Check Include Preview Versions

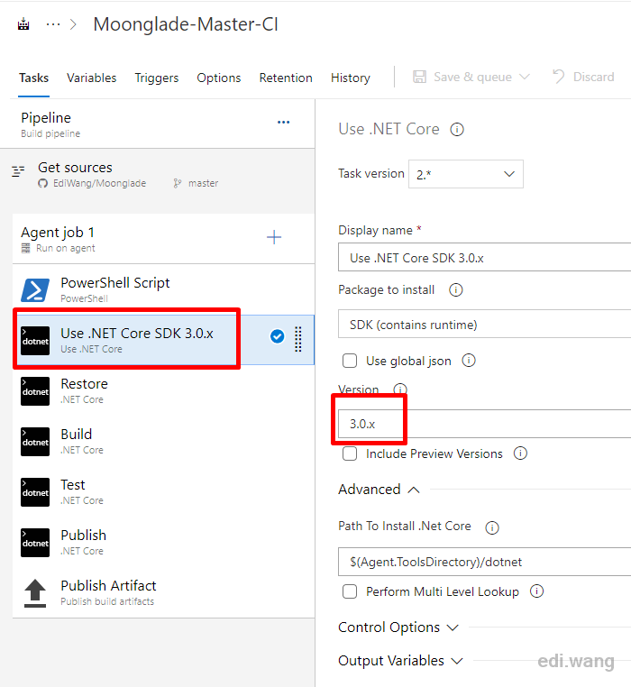350,453
